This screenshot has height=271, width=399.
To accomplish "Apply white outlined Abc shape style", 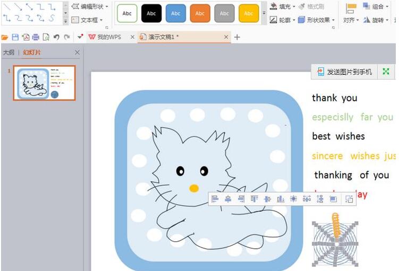I will (127, 13).
